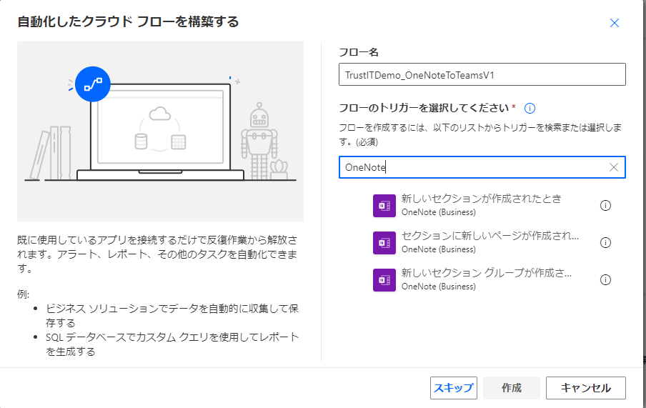Show info for セクションに新しいページ trigger

pos(605,242)
